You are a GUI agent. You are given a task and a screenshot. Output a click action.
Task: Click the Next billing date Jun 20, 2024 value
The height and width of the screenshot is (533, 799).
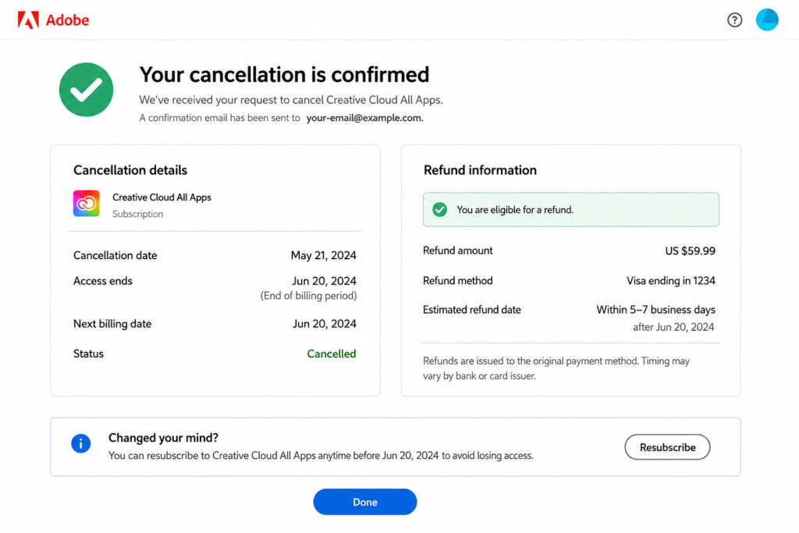(324, 324)
